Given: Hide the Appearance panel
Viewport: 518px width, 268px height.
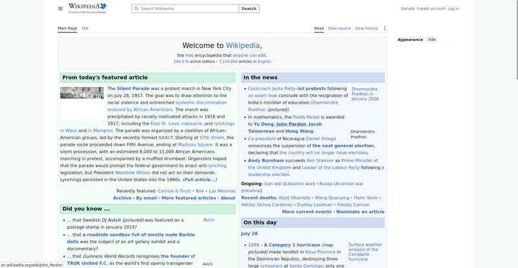Looking at the screenshot, I should pyautogui.click(x=432, y=39).
